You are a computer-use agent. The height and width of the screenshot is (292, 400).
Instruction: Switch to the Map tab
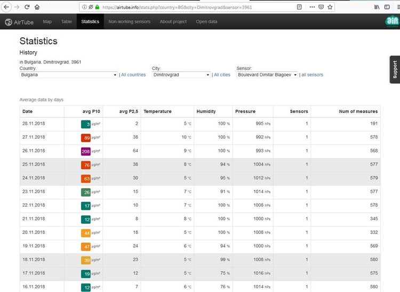tap(47, 22)
